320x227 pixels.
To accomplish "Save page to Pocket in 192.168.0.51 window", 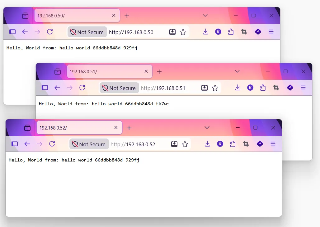I will tap(205, 88).
